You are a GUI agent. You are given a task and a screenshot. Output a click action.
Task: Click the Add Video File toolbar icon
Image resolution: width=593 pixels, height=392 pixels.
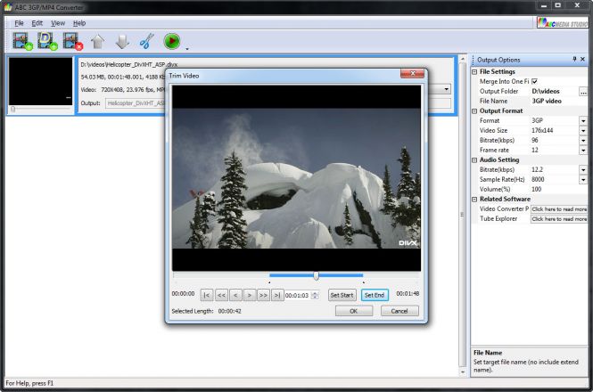21,40
